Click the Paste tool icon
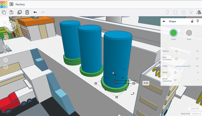Image resolution: width=202 pixels, height=116 pixels. pos(11,12)
